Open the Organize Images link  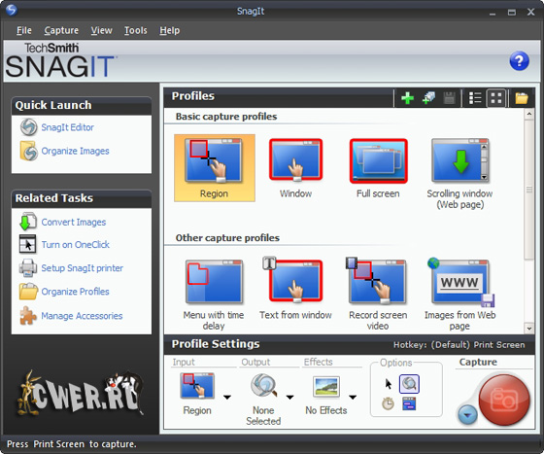click(76, 151)
